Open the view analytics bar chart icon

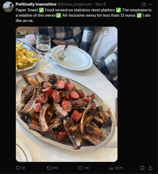point(111,168)
